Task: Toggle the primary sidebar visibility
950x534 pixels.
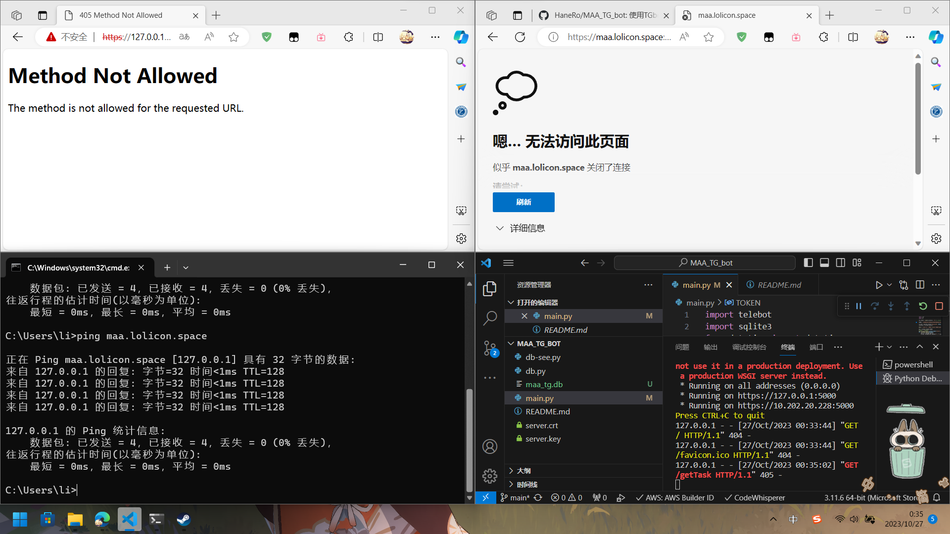Action: 808,263
